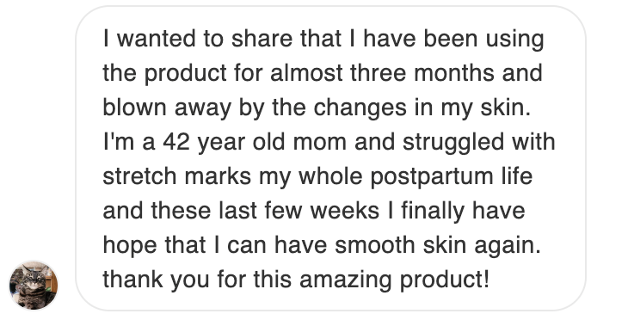
Task: Click the number '42' in the message
Action: pyautogui.click(x=176, y=143)
